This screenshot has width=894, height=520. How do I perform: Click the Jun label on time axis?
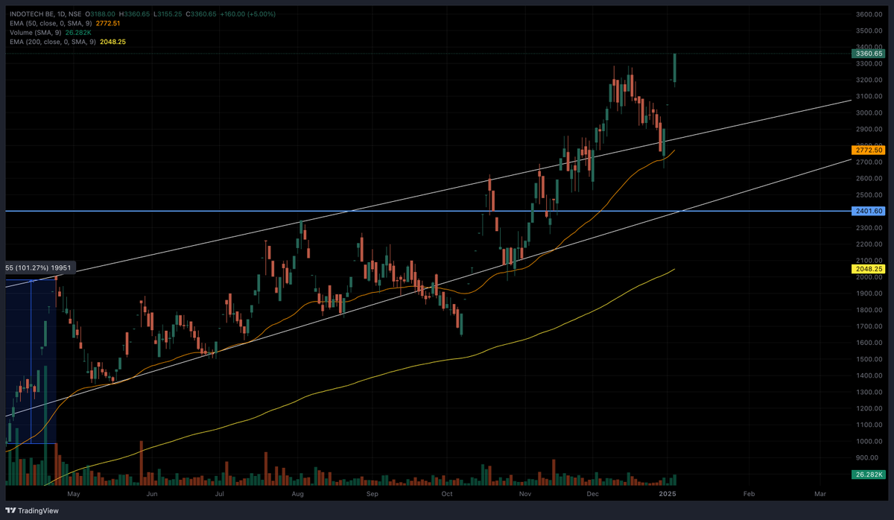[x=152, y=494]
